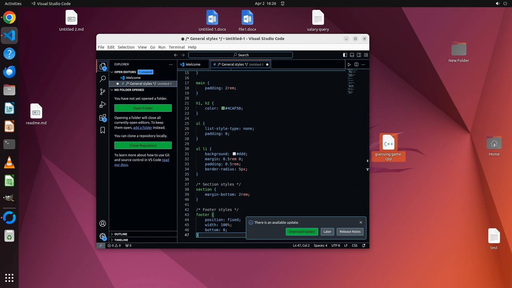Click the Search command center field
The image size is (512, 288).
pos(241,55)
